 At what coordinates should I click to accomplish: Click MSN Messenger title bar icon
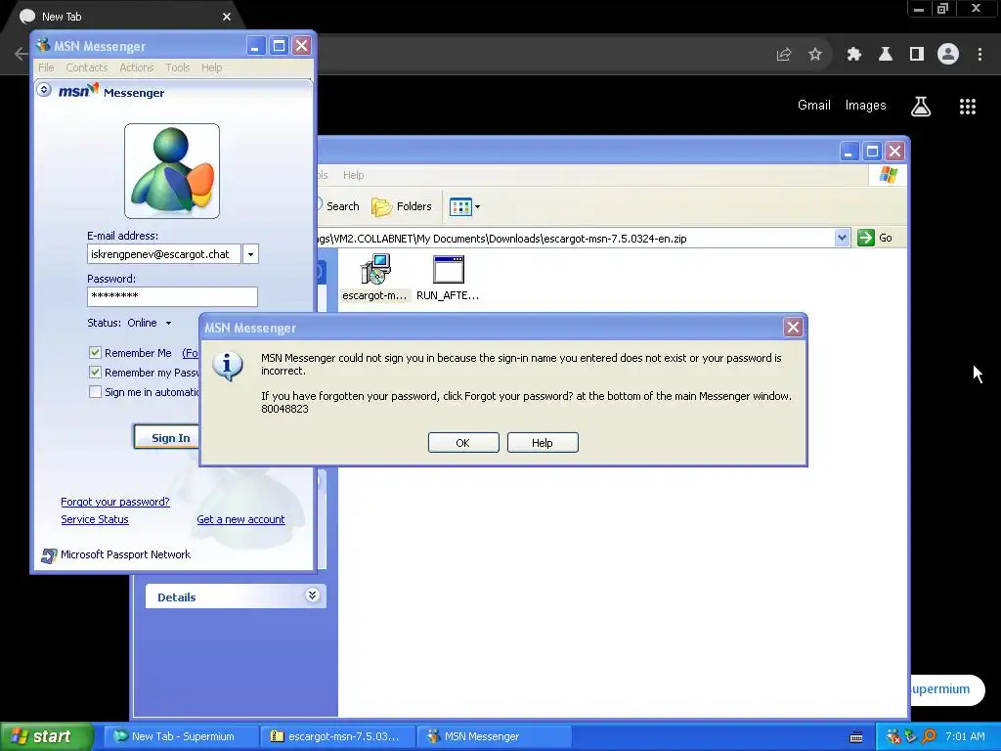[x=43, y=45]
